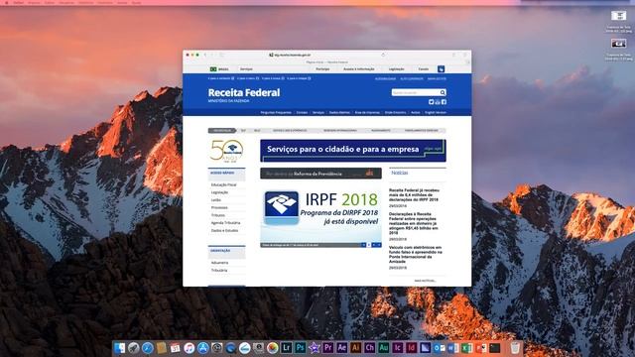Launch Adobe Illustrator (Ai) from Dock
This screenshot has width=635, height=357.
coord(355,348)
